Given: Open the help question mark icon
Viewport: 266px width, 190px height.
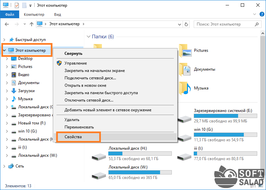Looking at the screenshot, I should pyautogui.click(x=262, y=14).
